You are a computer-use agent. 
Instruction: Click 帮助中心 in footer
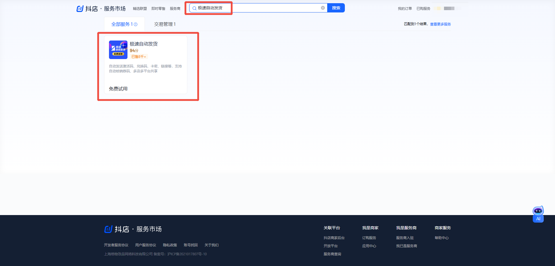tap(441, 238)
